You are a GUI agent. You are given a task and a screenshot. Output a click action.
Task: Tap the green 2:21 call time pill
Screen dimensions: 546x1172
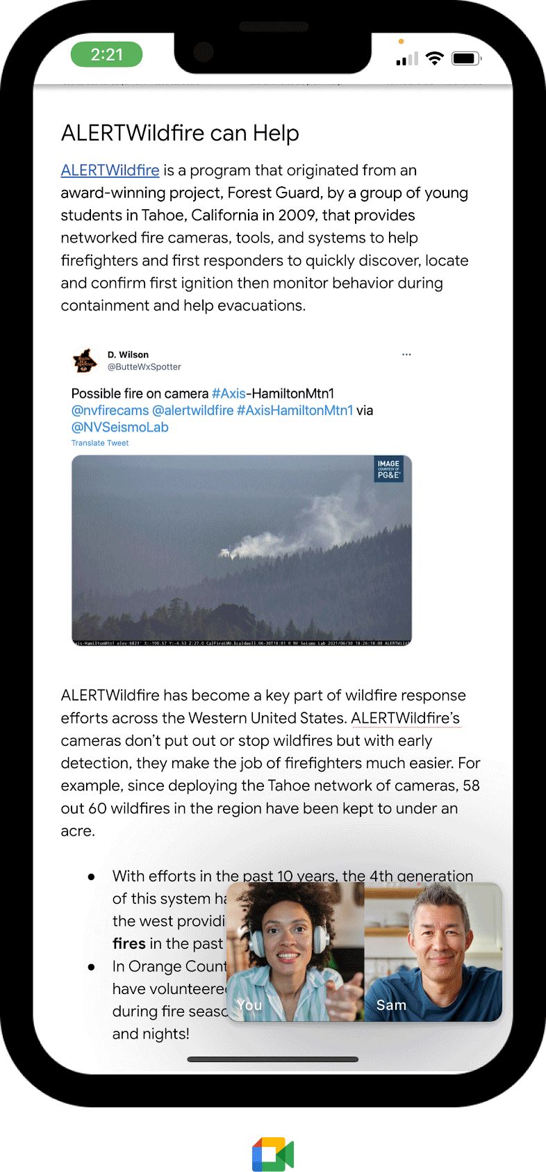(x=106, y=54)
